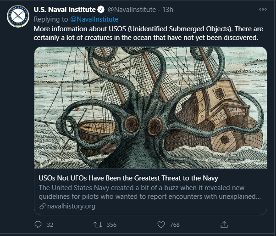Click the 768 likes count
The image size is (276, 236).
(x=175, y=225)
